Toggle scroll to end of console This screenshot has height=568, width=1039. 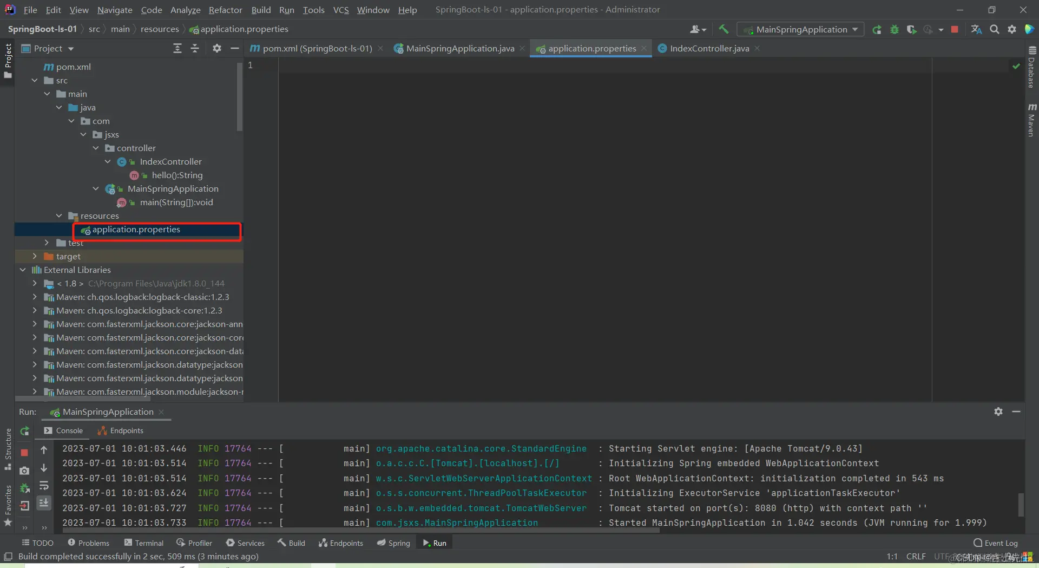click(44, 503)
